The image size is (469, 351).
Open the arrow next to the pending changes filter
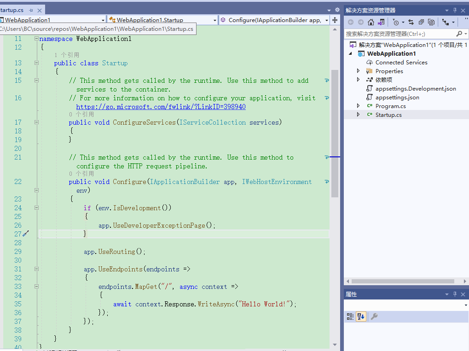click(403, 23)
